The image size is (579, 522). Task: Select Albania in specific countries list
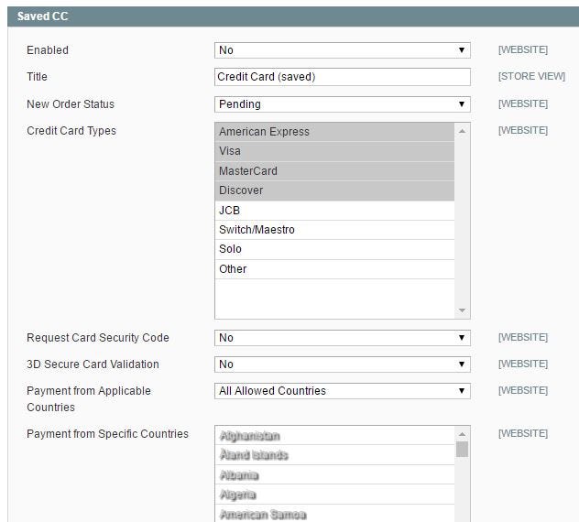pyautogui.click(x=334, y=474)
